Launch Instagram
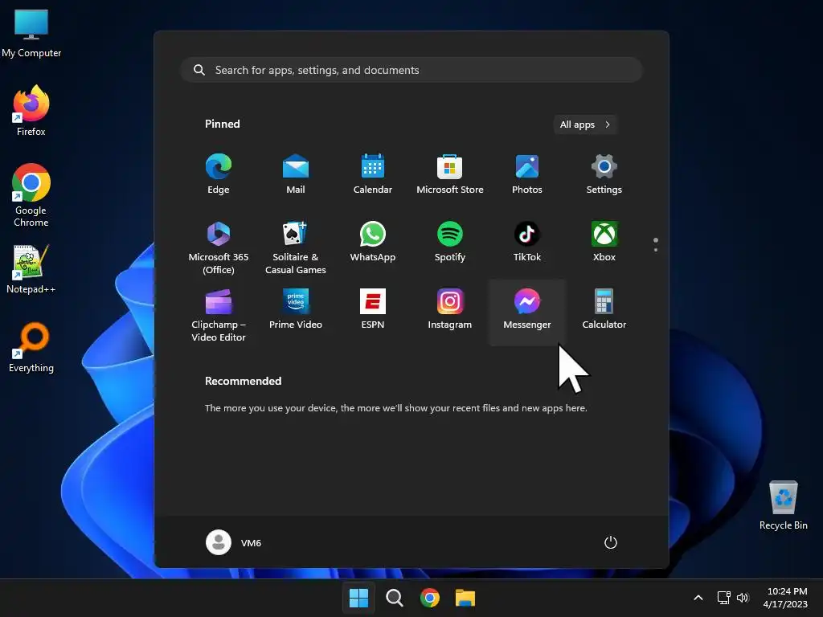The height and width of the screenshot is (617, 823). (450, 309)
